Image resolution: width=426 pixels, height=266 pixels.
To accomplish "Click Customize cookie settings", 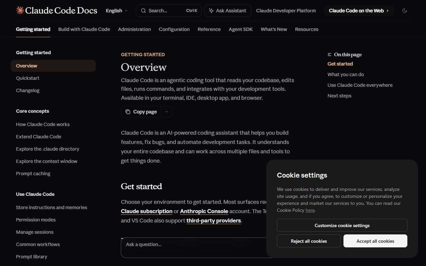I will (342, 225).
